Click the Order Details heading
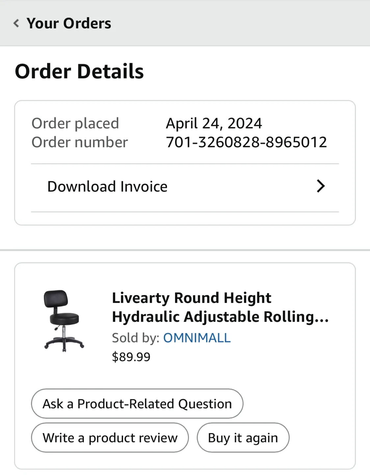Image resolution: width=370 pixels, height=475 pixels. click(79, 71)
